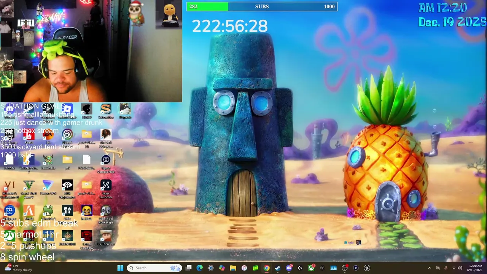This screenshot has width=487, height=274.
Task: Open the Elgato Camera Hub shortcut
Action: coord(106,164)
